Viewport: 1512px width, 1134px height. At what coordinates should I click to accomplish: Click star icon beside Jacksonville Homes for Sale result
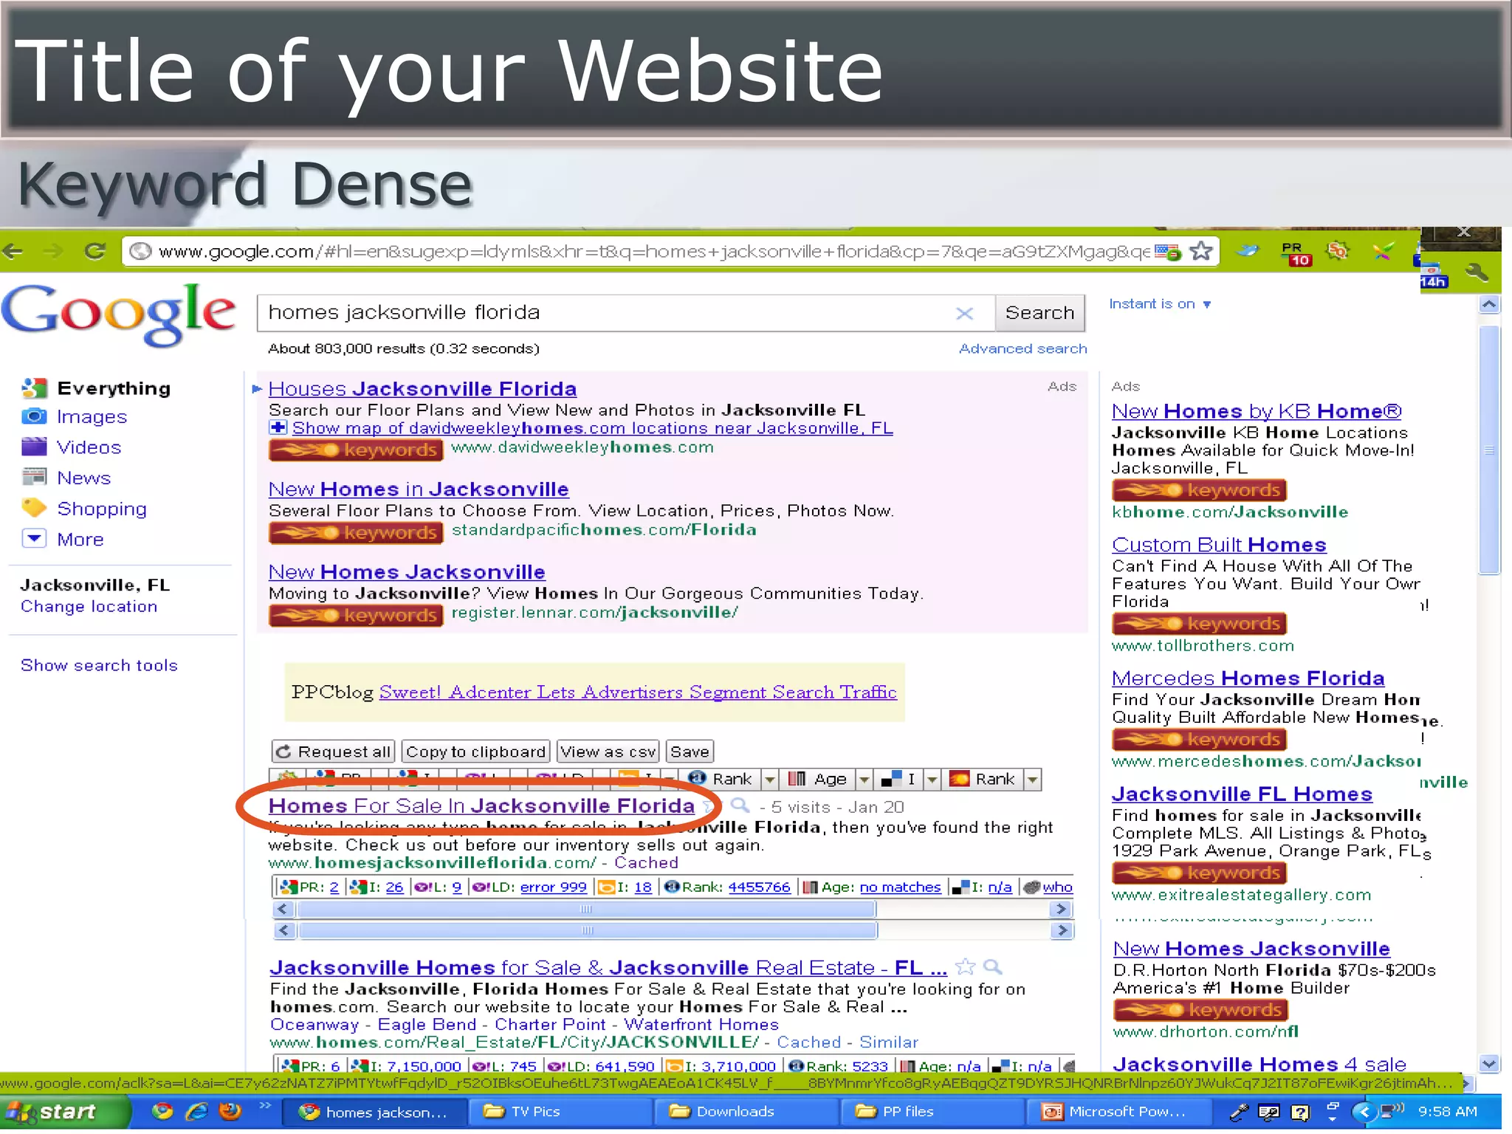pyautogui.click(x=965, y=966)
